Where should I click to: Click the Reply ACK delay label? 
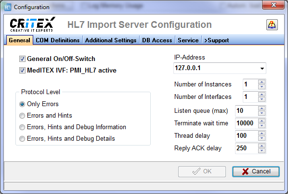click(198, 148)
